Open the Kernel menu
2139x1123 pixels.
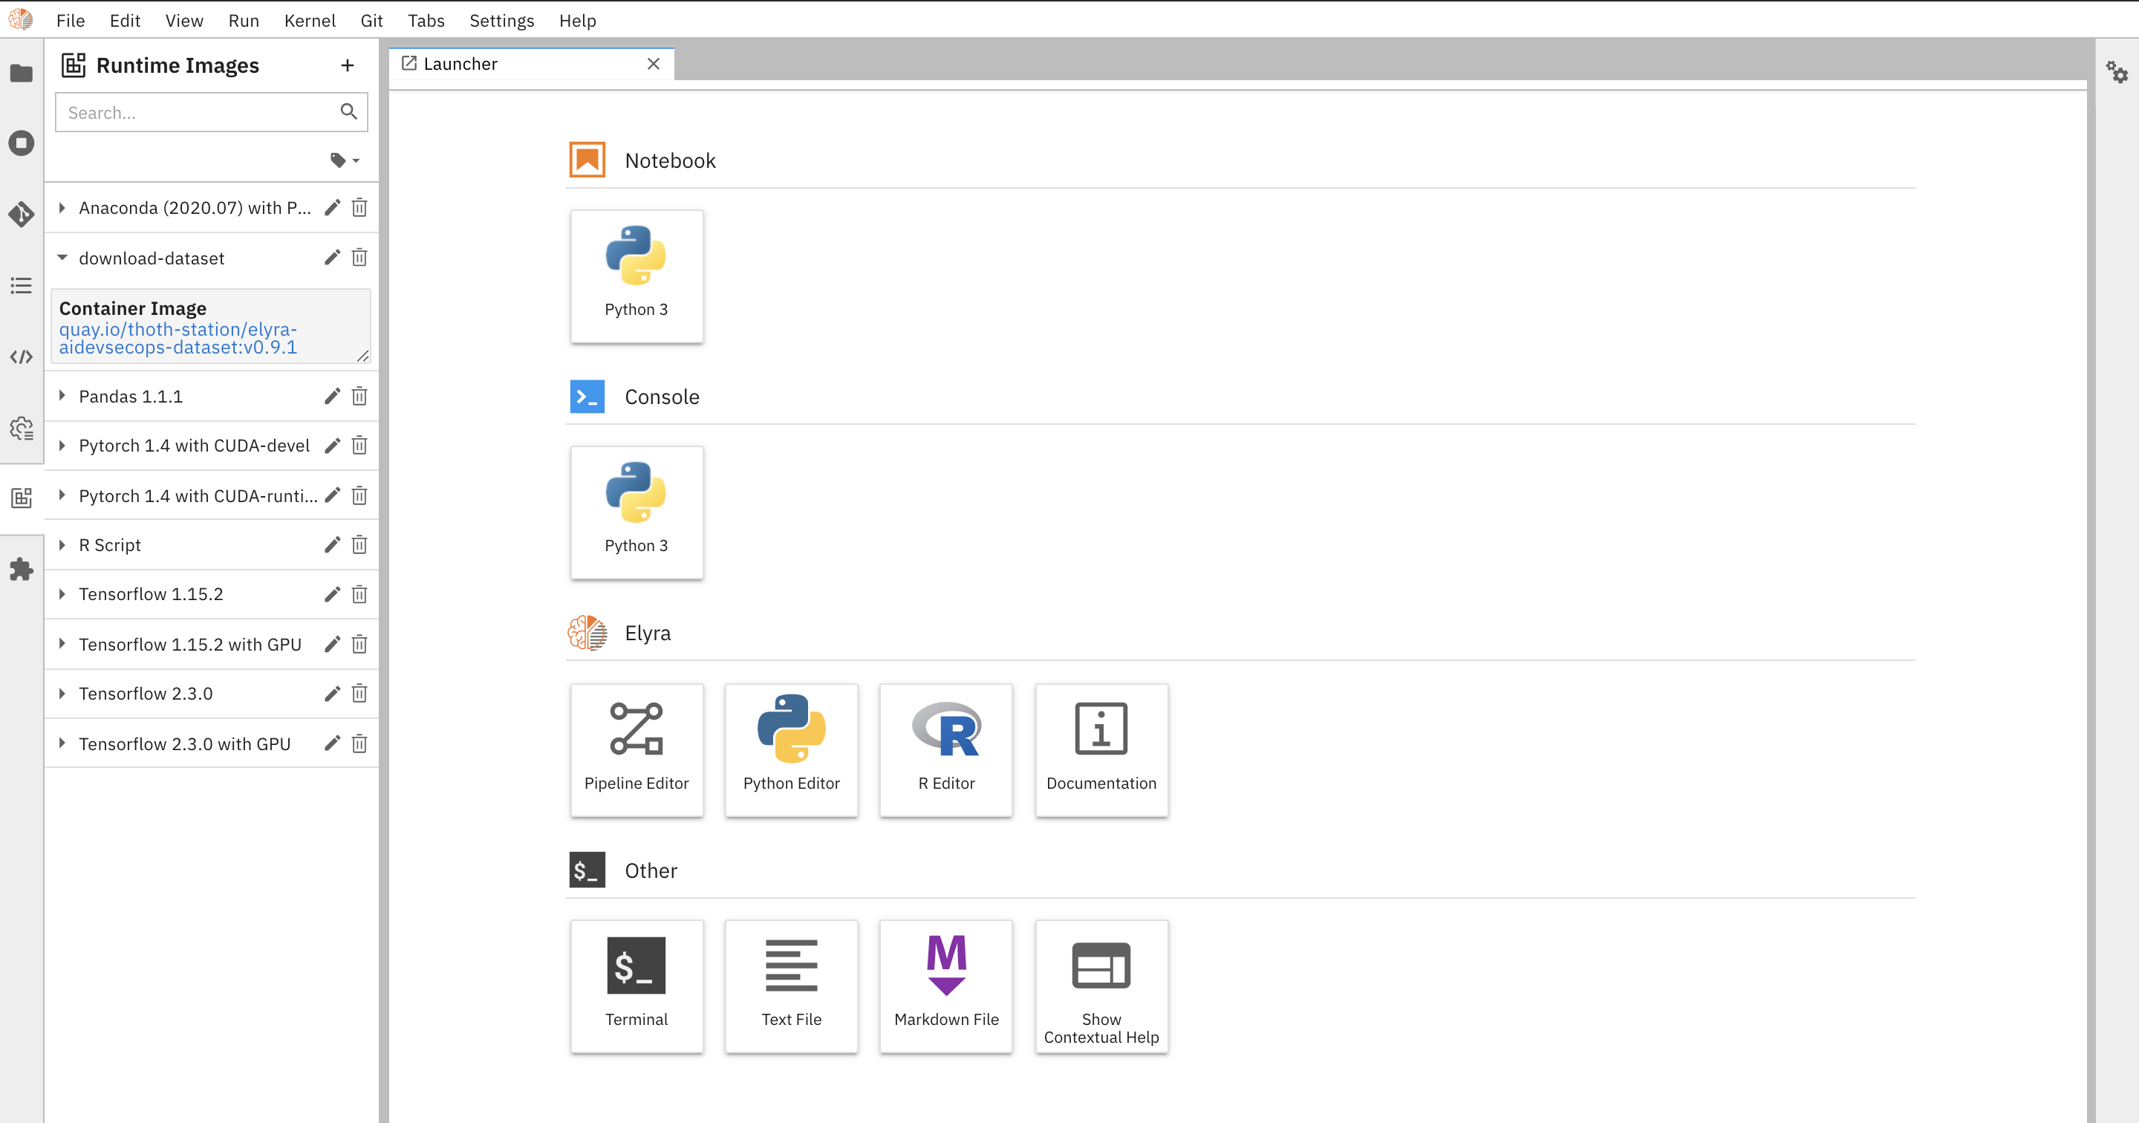pos(309,21)
